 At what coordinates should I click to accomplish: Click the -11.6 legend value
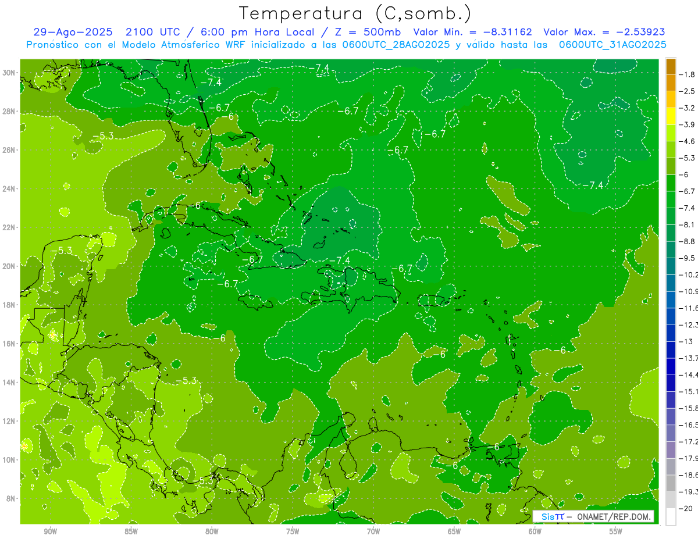689,308
